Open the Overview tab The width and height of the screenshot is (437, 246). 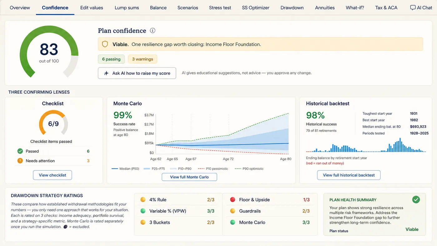coord(20,7)
